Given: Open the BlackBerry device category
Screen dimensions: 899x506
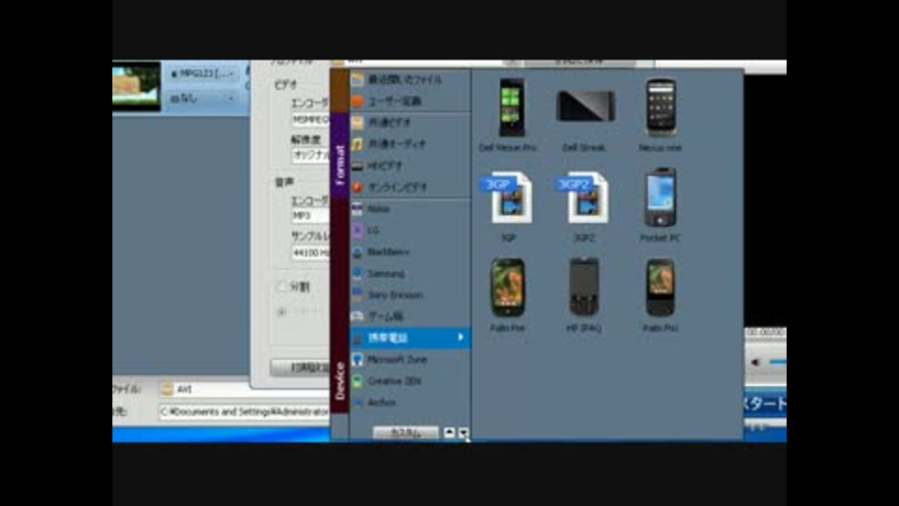Looking at the screenshot, I should (410, 252).
